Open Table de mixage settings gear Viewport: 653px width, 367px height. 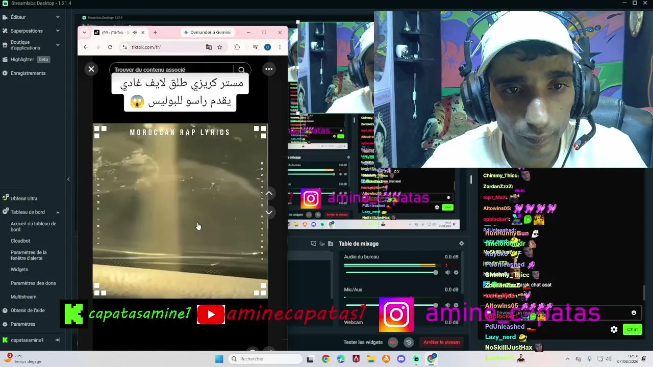(x=462, y=244)
